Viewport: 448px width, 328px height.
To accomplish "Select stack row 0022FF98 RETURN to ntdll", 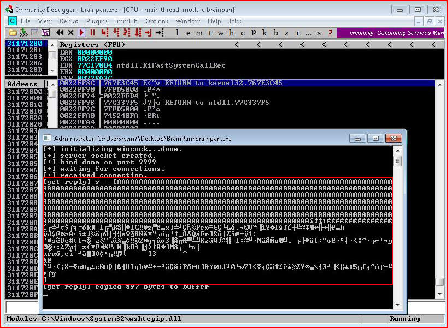I will pyautogui.click(x=246, y=103).
